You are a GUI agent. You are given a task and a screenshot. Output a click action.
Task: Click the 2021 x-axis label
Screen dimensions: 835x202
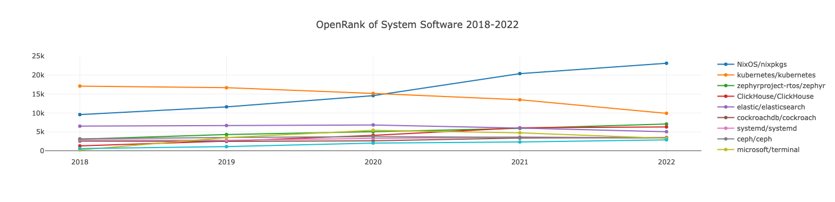(x=520, y=162)
